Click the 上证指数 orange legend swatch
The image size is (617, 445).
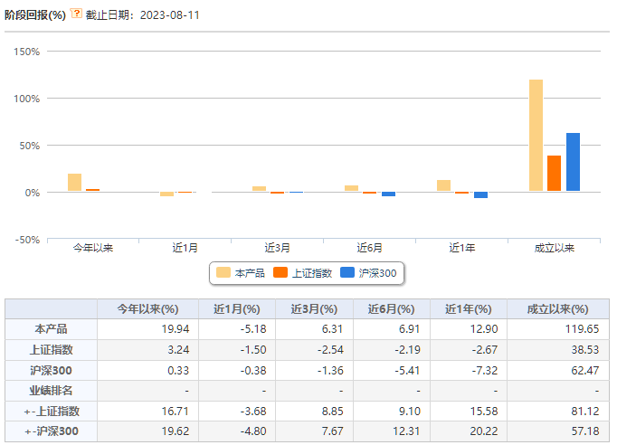280,272
